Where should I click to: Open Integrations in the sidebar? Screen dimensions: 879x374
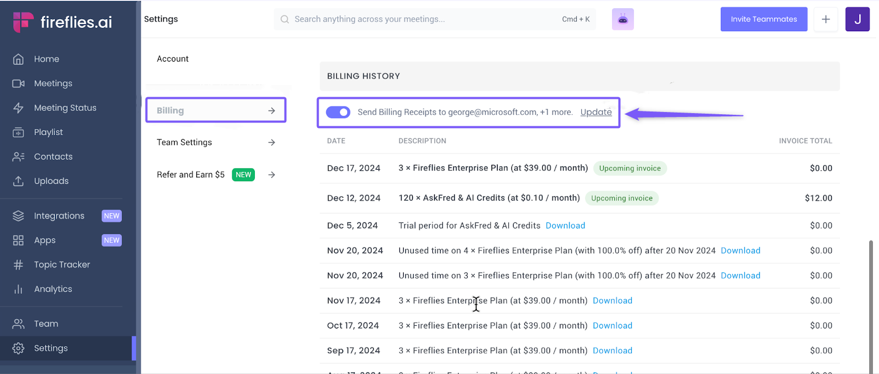pos(59,216)
